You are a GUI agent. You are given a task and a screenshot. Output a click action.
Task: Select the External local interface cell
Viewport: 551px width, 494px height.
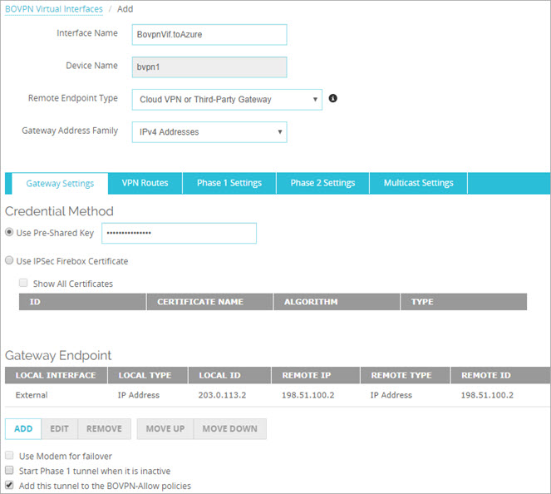coord(32,395)
